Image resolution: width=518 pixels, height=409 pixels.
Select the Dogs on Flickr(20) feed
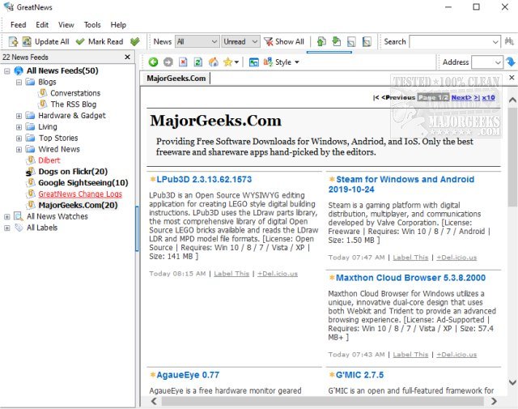73,172
